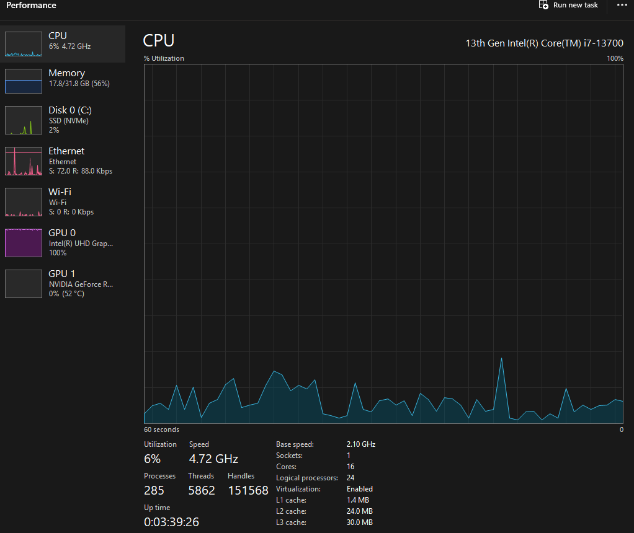Click the Up time value 0:03:39:26
The width and height of the screenshot is (634, 533).
pos(171,522)
